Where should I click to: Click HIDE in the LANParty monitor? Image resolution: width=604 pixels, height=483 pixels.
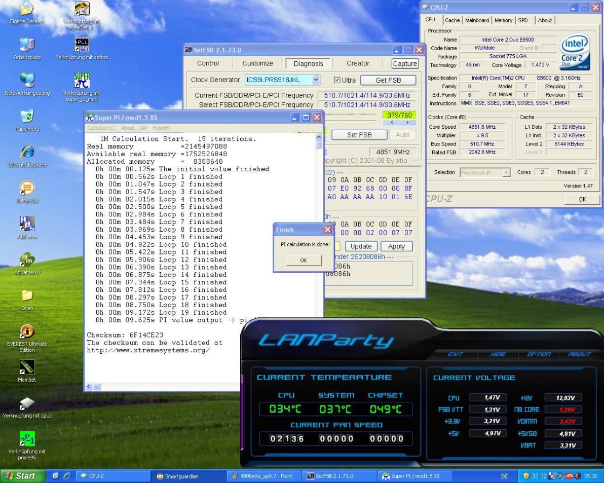click(x=497, y=354)
